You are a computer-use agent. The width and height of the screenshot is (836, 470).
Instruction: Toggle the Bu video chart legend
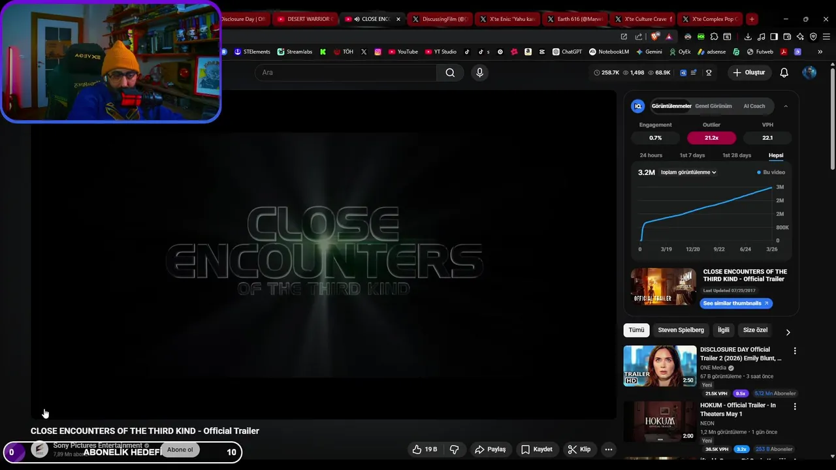(771, 172)
